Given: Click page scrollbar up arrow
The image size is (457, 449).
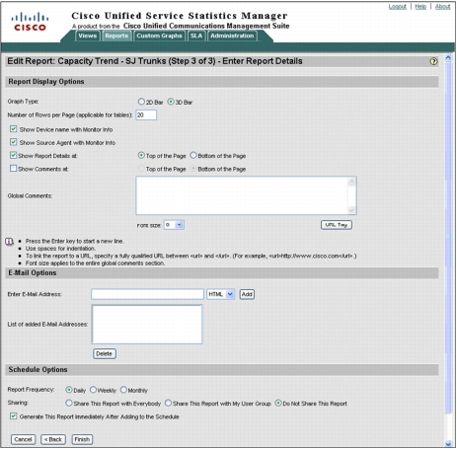Looking at the screenshot, I should coord(448,58).
